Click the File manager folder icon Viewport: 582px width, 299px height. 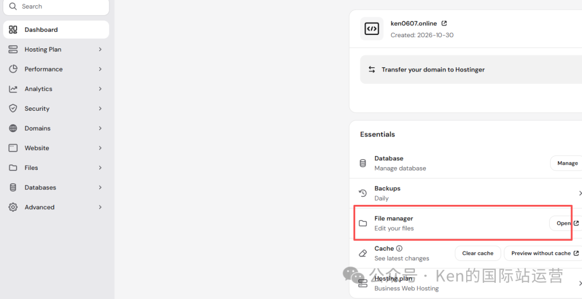[x=363, y=223]
